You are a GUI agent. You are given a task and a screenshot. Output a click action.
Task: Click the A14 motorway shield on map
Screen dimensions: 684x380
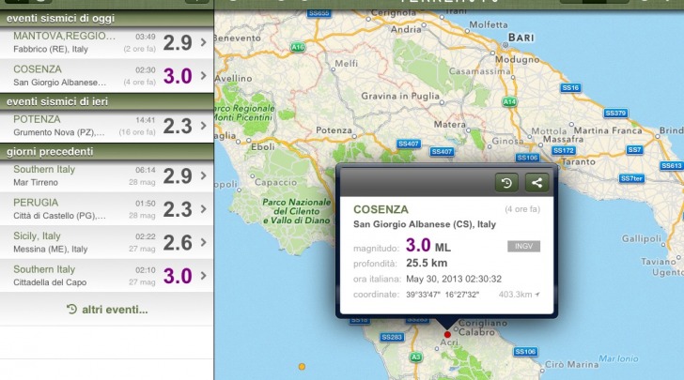(x=509, y=102)
